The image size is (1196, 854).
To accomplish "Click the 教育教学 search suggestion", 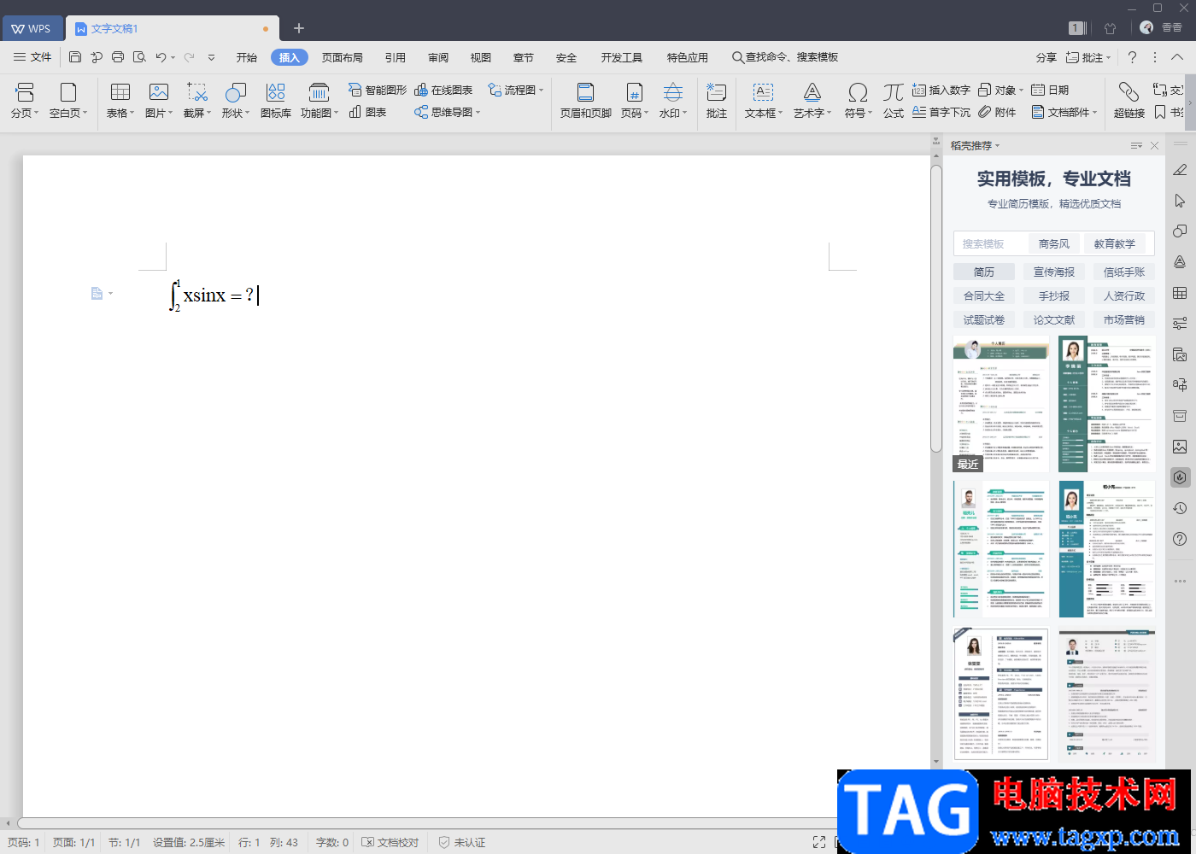I will [x=1115, y=243].
